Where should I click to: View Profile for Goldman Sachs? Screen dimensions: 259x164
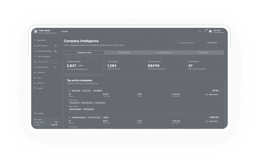(x=212, y=121)
